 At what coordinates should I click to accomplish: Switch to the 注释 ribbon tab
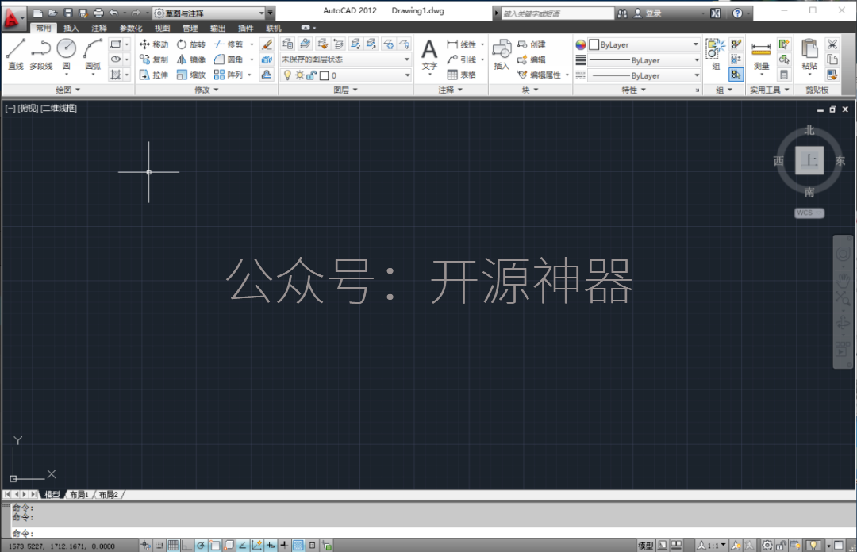tap(99, 28)
